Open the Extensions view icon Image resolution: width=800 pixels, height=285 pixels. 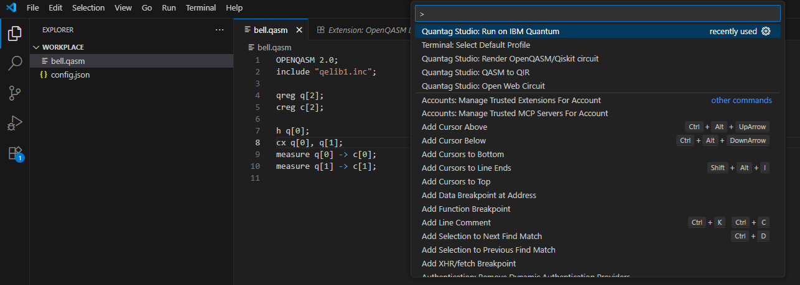14,153
